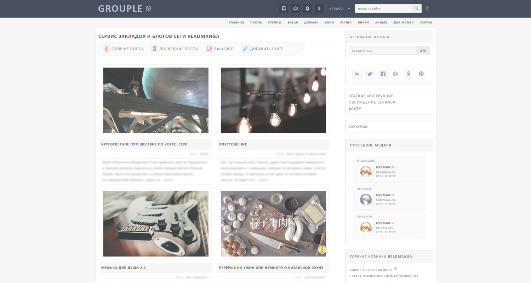Open the ФОРУМ menu item

pyautogui.click(x=426, y=22)
